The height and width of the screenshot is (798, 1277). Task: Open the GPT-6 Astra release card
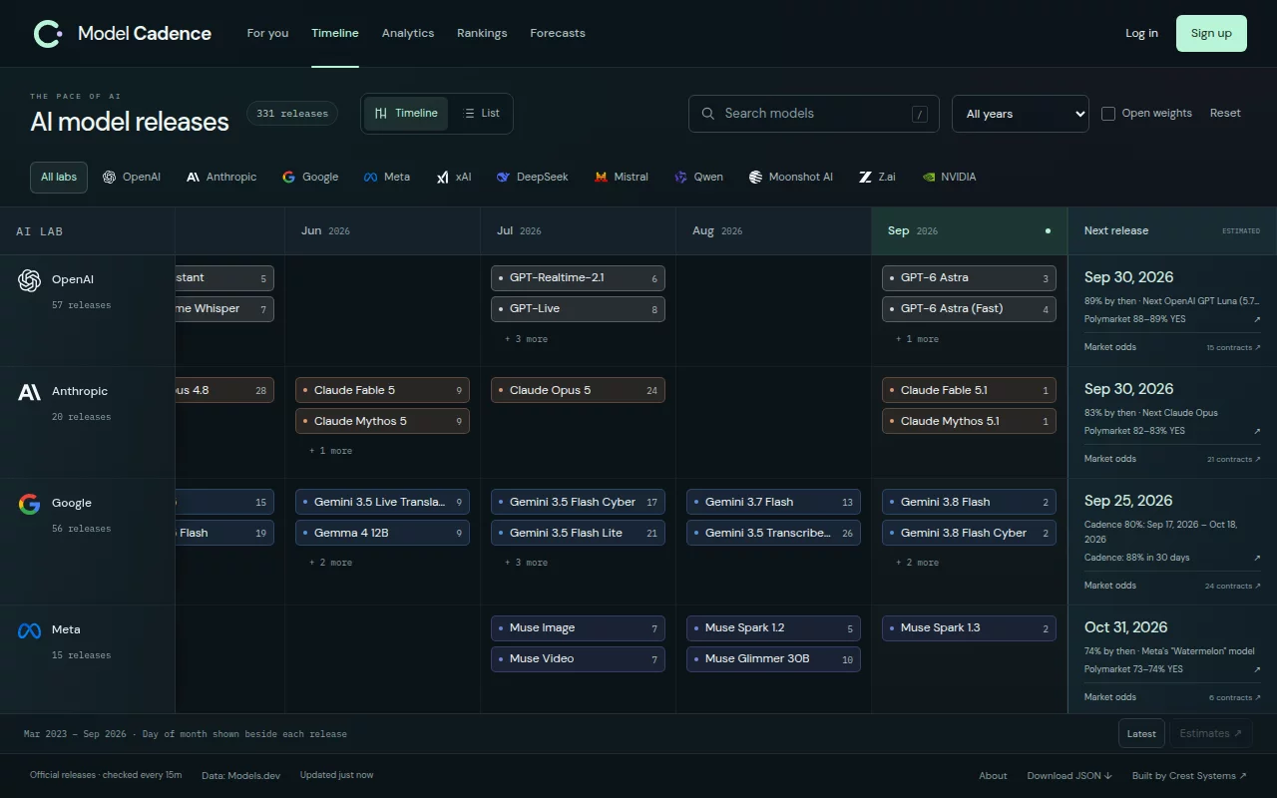(x=969, y=278)
